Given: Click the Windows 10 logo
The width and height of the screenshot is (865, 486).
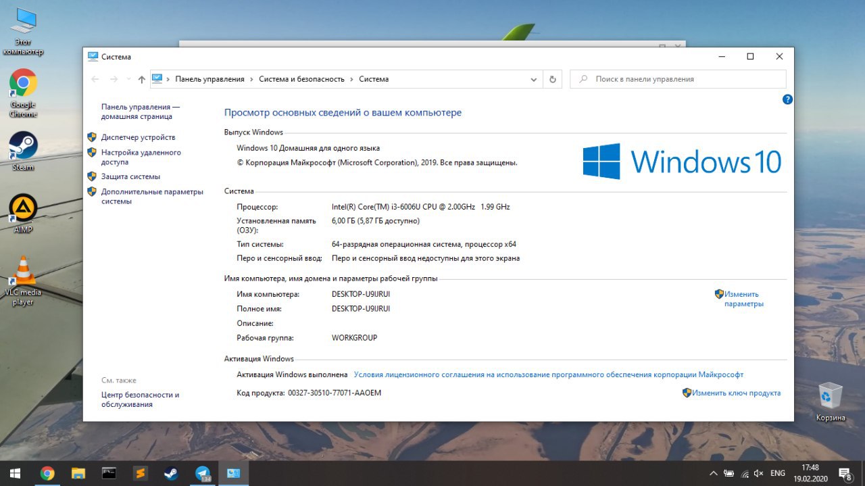Looking at the screenshot, I should coord(682,161).
